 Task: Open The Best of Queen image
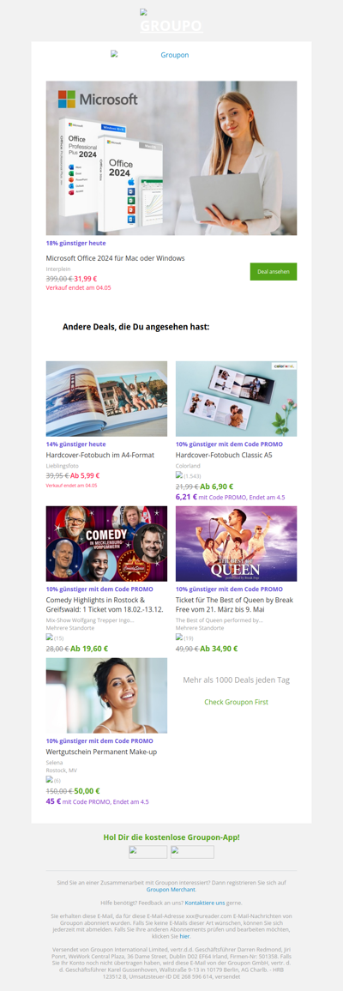tap(237, 543)
